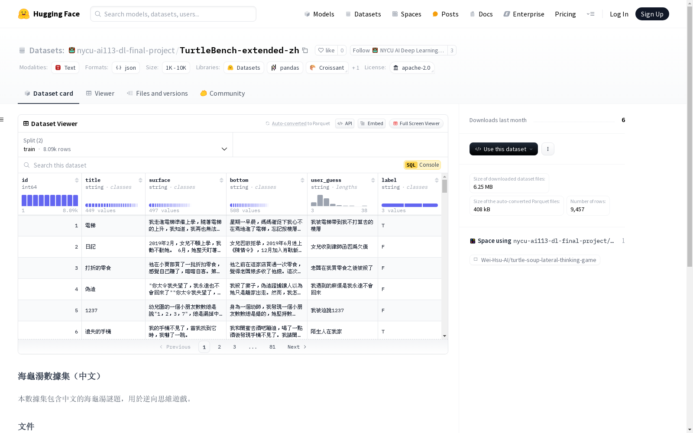Select the 1K - 10K size tag
693x433 pixels.
[x=176, y=68]
